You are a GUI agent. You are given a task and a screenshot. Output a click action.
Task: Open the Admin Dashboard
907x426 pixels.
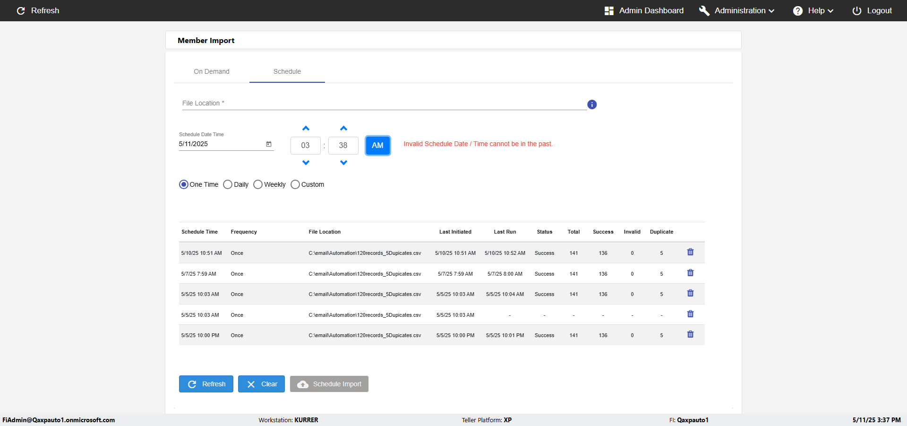click(x=644, y=10)
